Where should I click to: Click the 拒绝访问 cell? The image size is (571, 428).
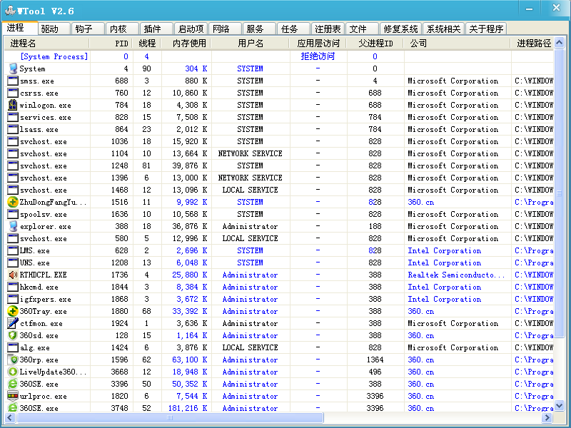tap(318, 56)
